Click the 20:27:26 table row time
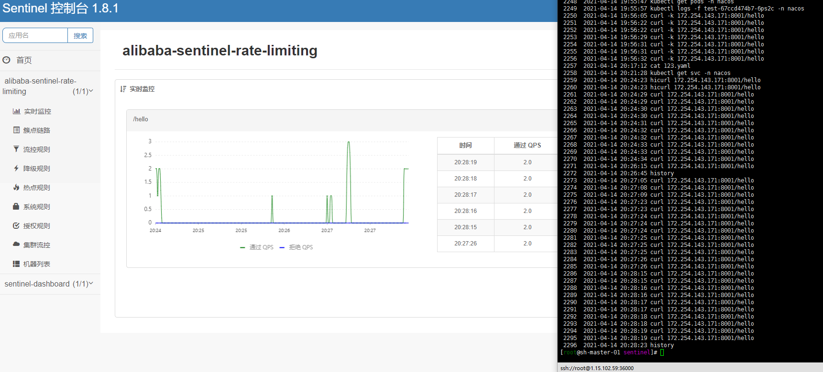Screen dimensions: 823x372 [x=465, y=244]
